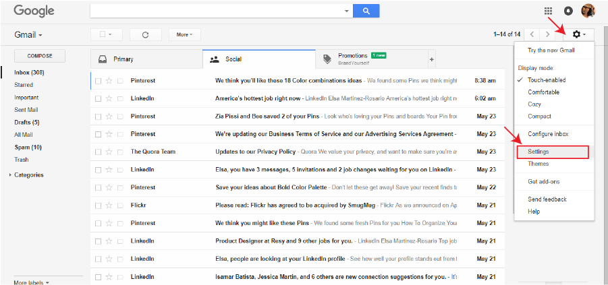This screenshot has width=608, height=285.
Task: Open the Starred label
Action: 24,85
